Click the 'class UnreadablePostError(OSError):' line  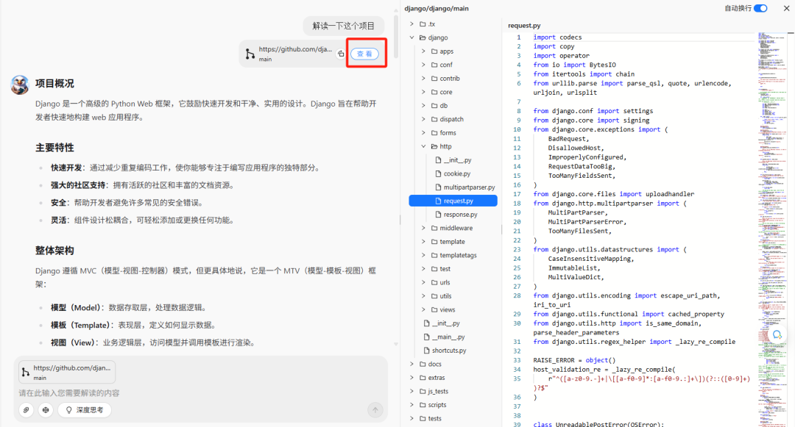(598, 424)
